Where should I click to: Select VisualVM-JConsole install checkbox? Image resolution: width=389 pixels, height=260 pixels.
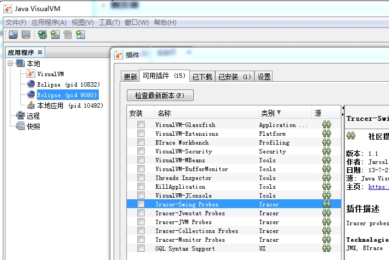coord(141,195)
